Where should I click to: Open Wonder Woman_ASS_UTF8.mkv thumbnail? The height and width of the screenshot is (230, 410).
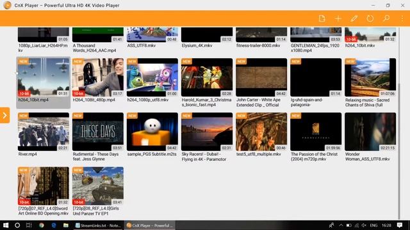coord(370,132)
